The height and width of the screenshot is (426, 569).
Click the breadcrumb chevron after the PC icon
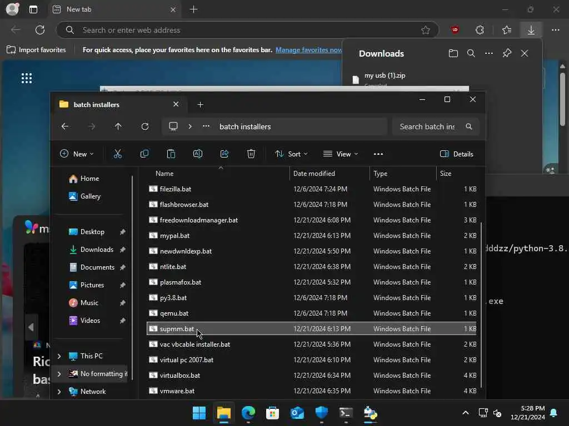point(190,126)
